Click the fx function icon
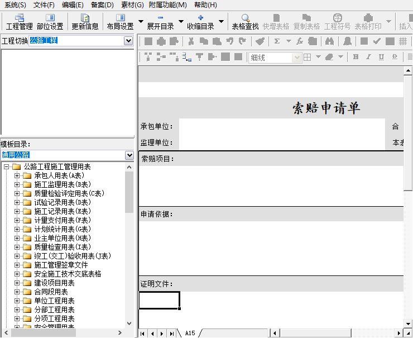Screen dimensions: 413x338 [300, 41]
